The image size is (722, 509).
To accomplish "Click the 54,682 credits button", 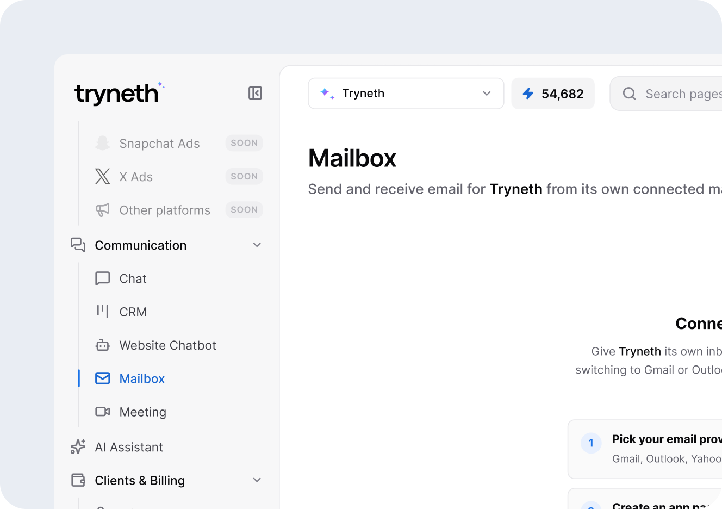I will pyautogui.click(x=553, y=94).
